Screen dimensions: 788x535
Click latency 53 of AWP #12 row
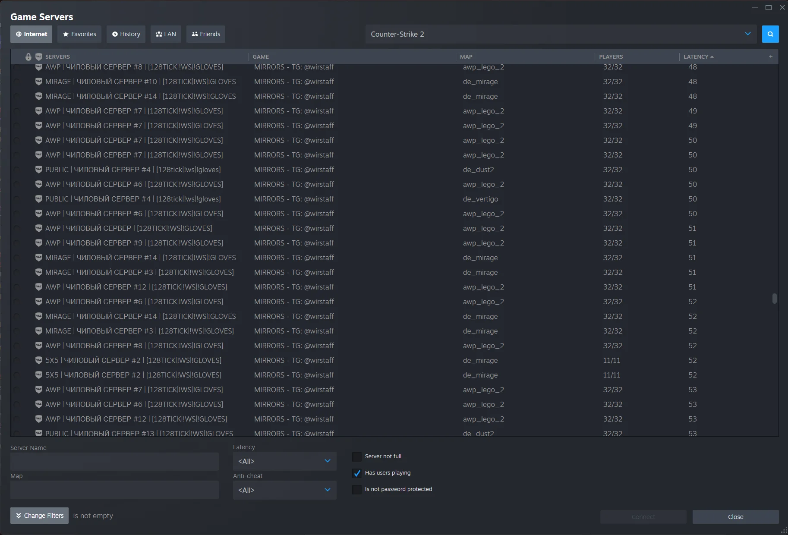[x=693, y=419]
